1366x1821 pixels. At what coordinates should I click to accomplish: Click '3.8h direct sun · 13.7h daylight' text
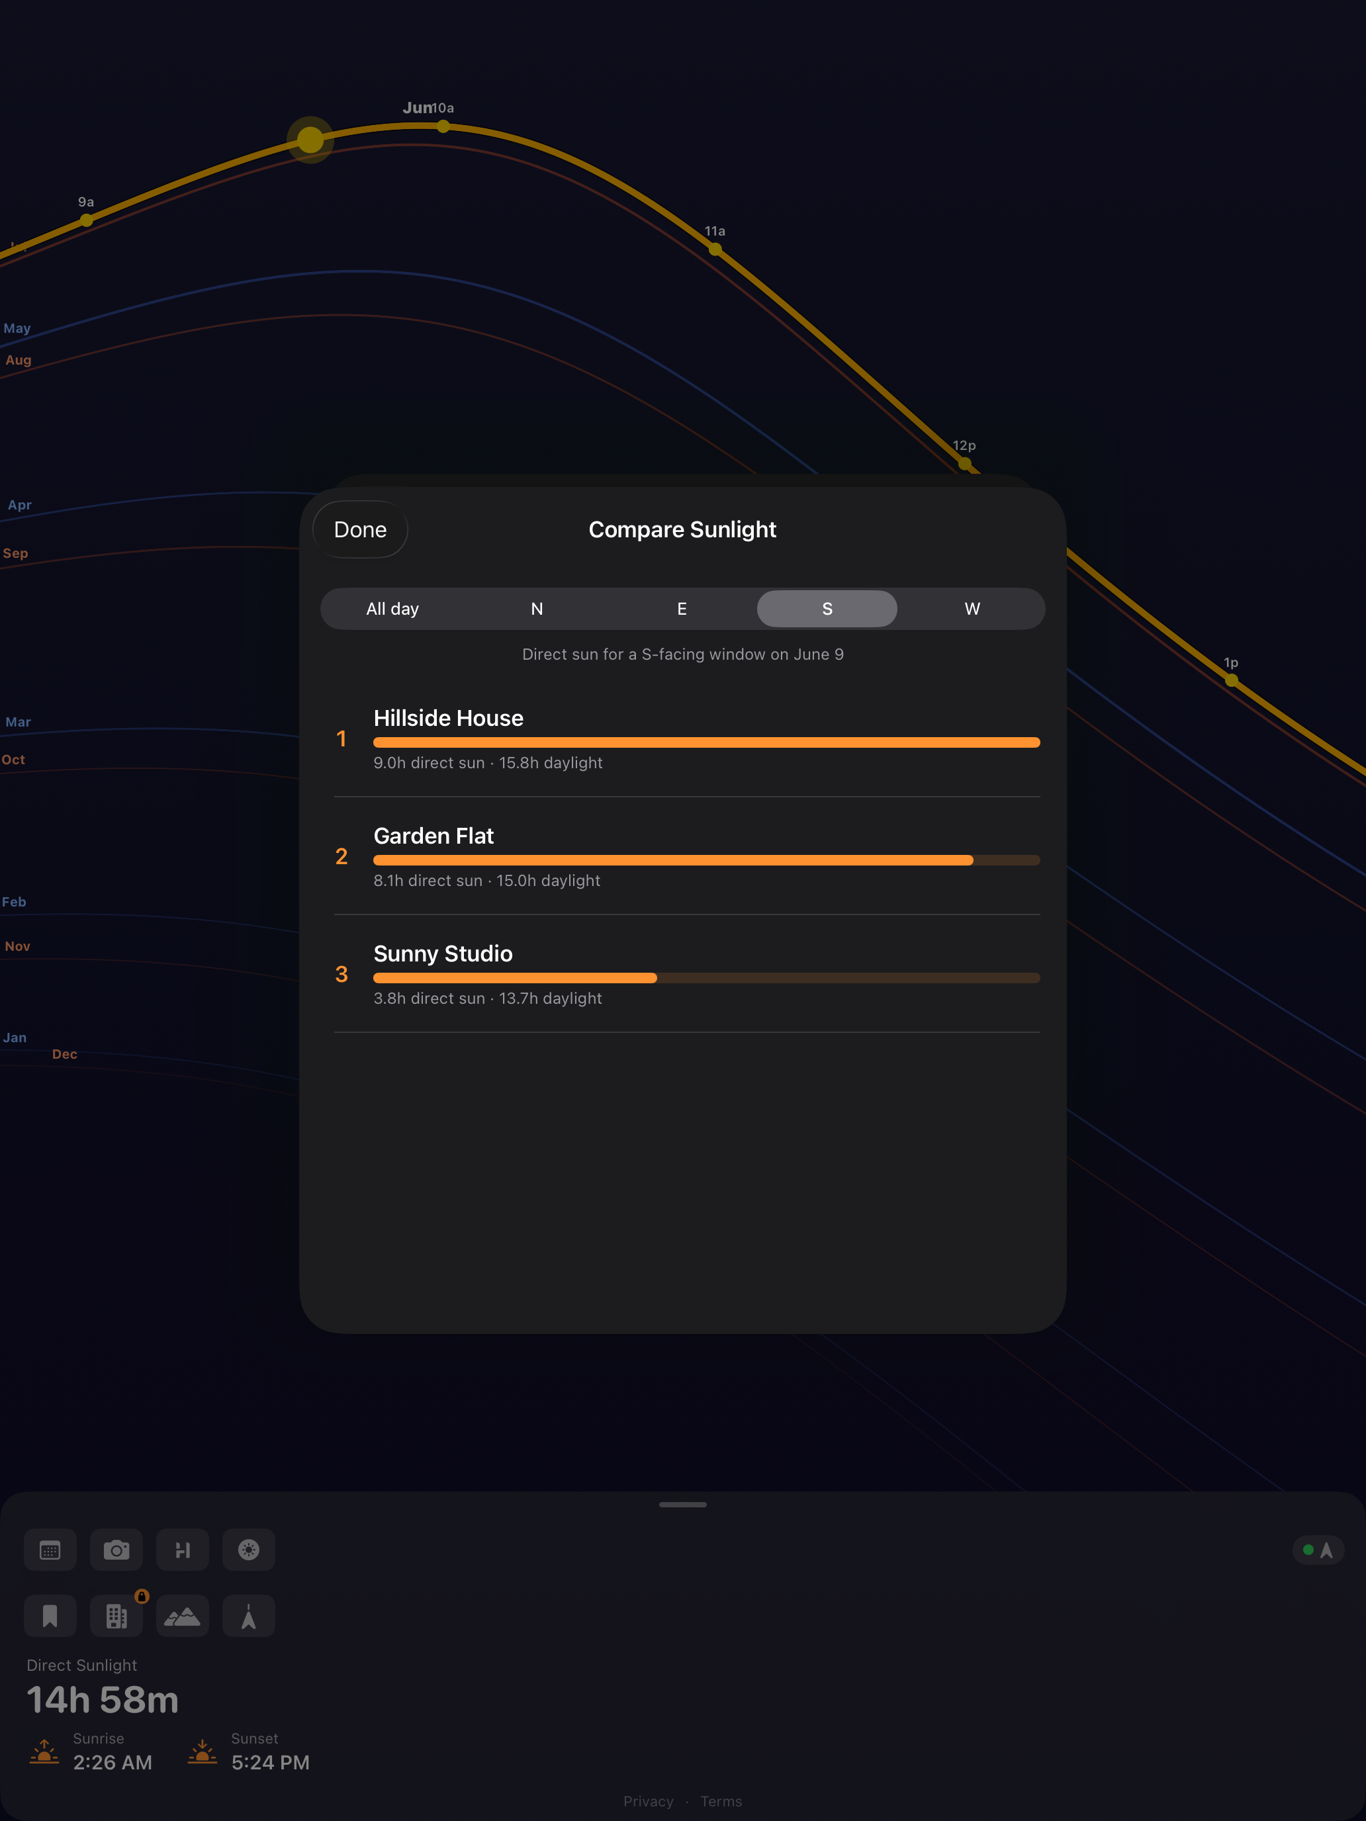[488, 999]
